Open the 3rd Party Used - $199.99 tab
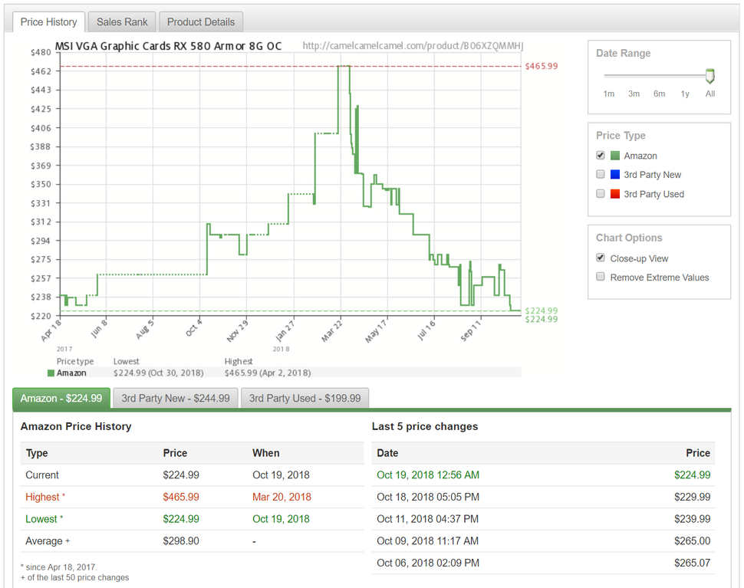The width and height of the screenshot is (744, 588). 305,399
